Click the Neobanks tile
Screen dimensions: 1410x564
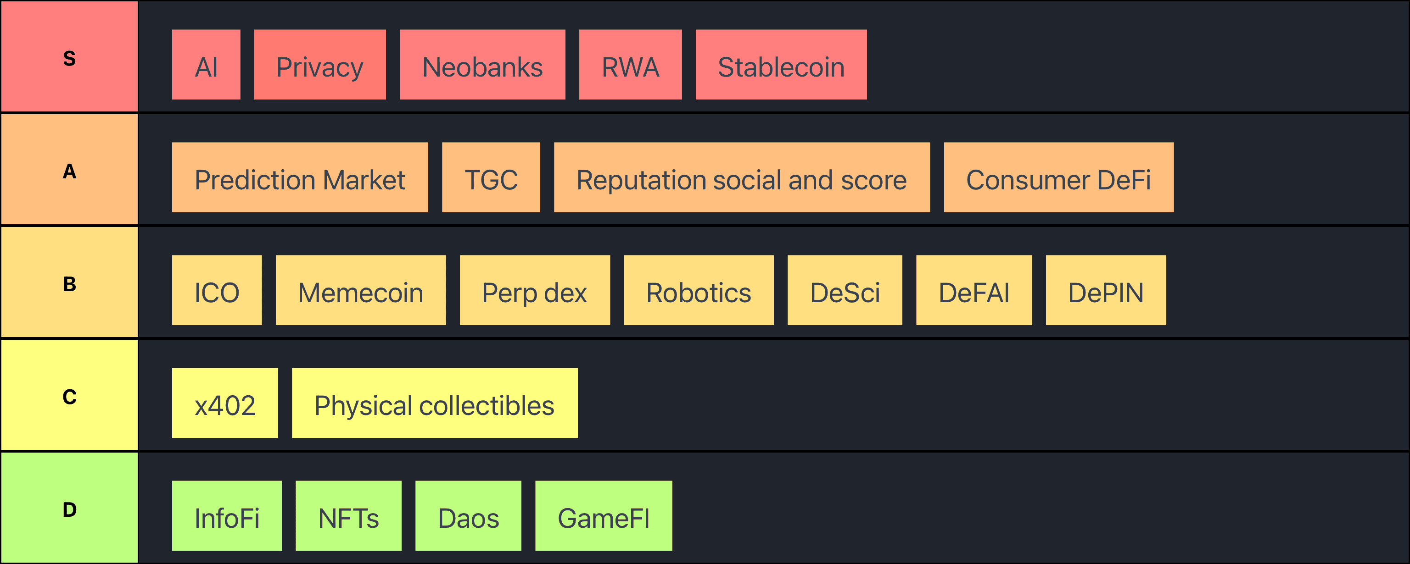click(x=482, y=65)
